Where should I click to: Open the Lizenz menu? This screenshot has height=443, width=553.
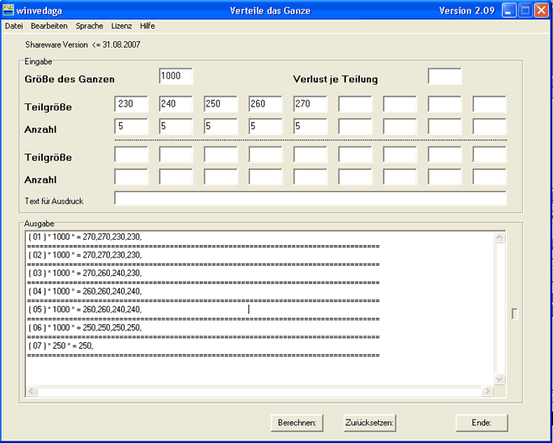point(121,26)
